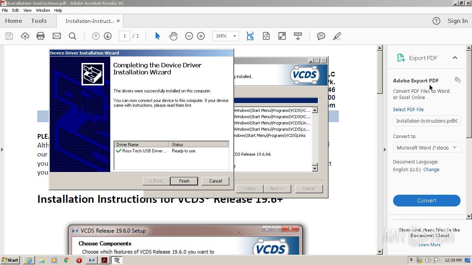This screenshot has height=265, width=472.
Task: Click Fit to width scrolling icon
Action: coord(250,36)
